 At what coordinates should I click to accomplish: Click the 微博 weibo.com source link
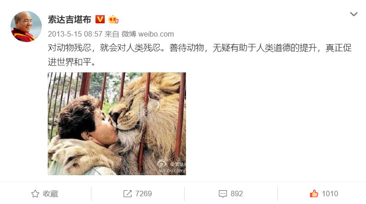[x=147, y=34]
